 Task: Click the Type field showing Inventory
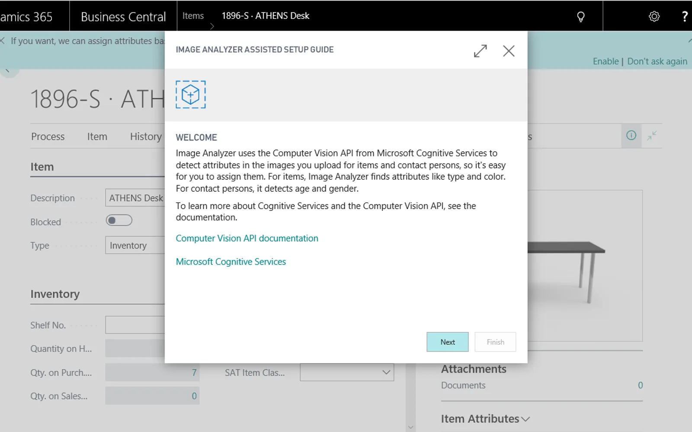tap(135, 245)
